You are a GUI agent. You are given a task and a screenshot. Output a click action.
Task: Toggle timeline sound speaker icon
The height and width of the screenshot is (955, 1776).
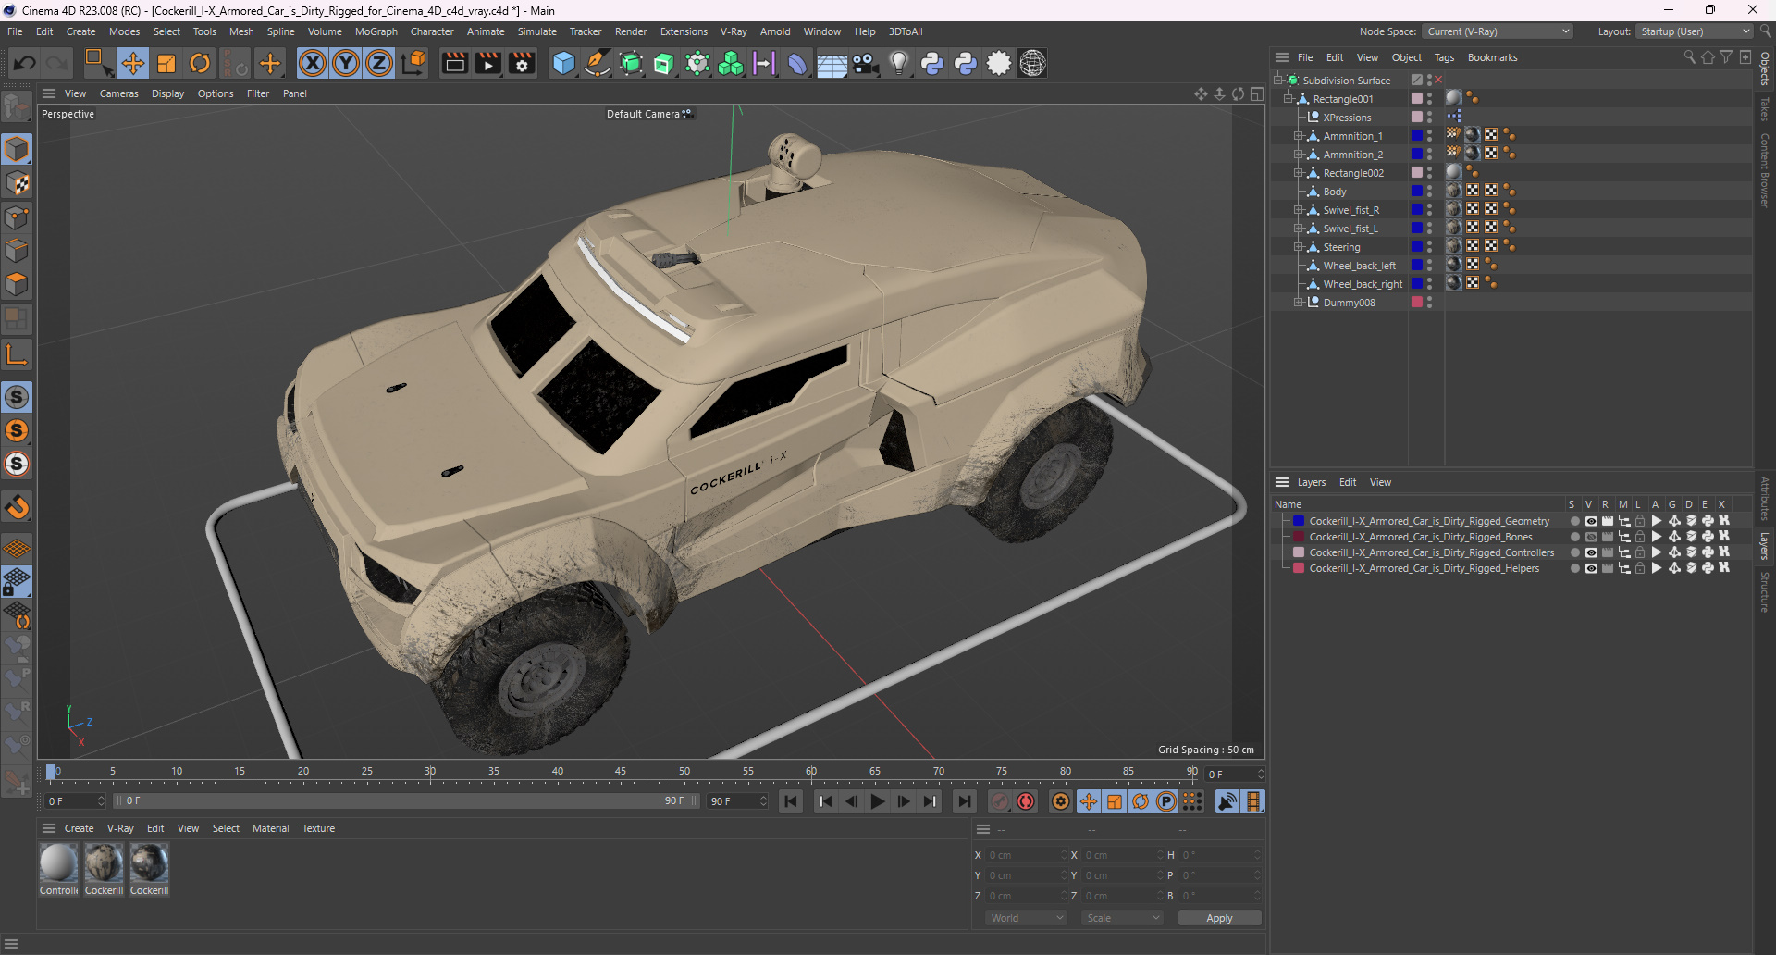tap(1227, 801)
